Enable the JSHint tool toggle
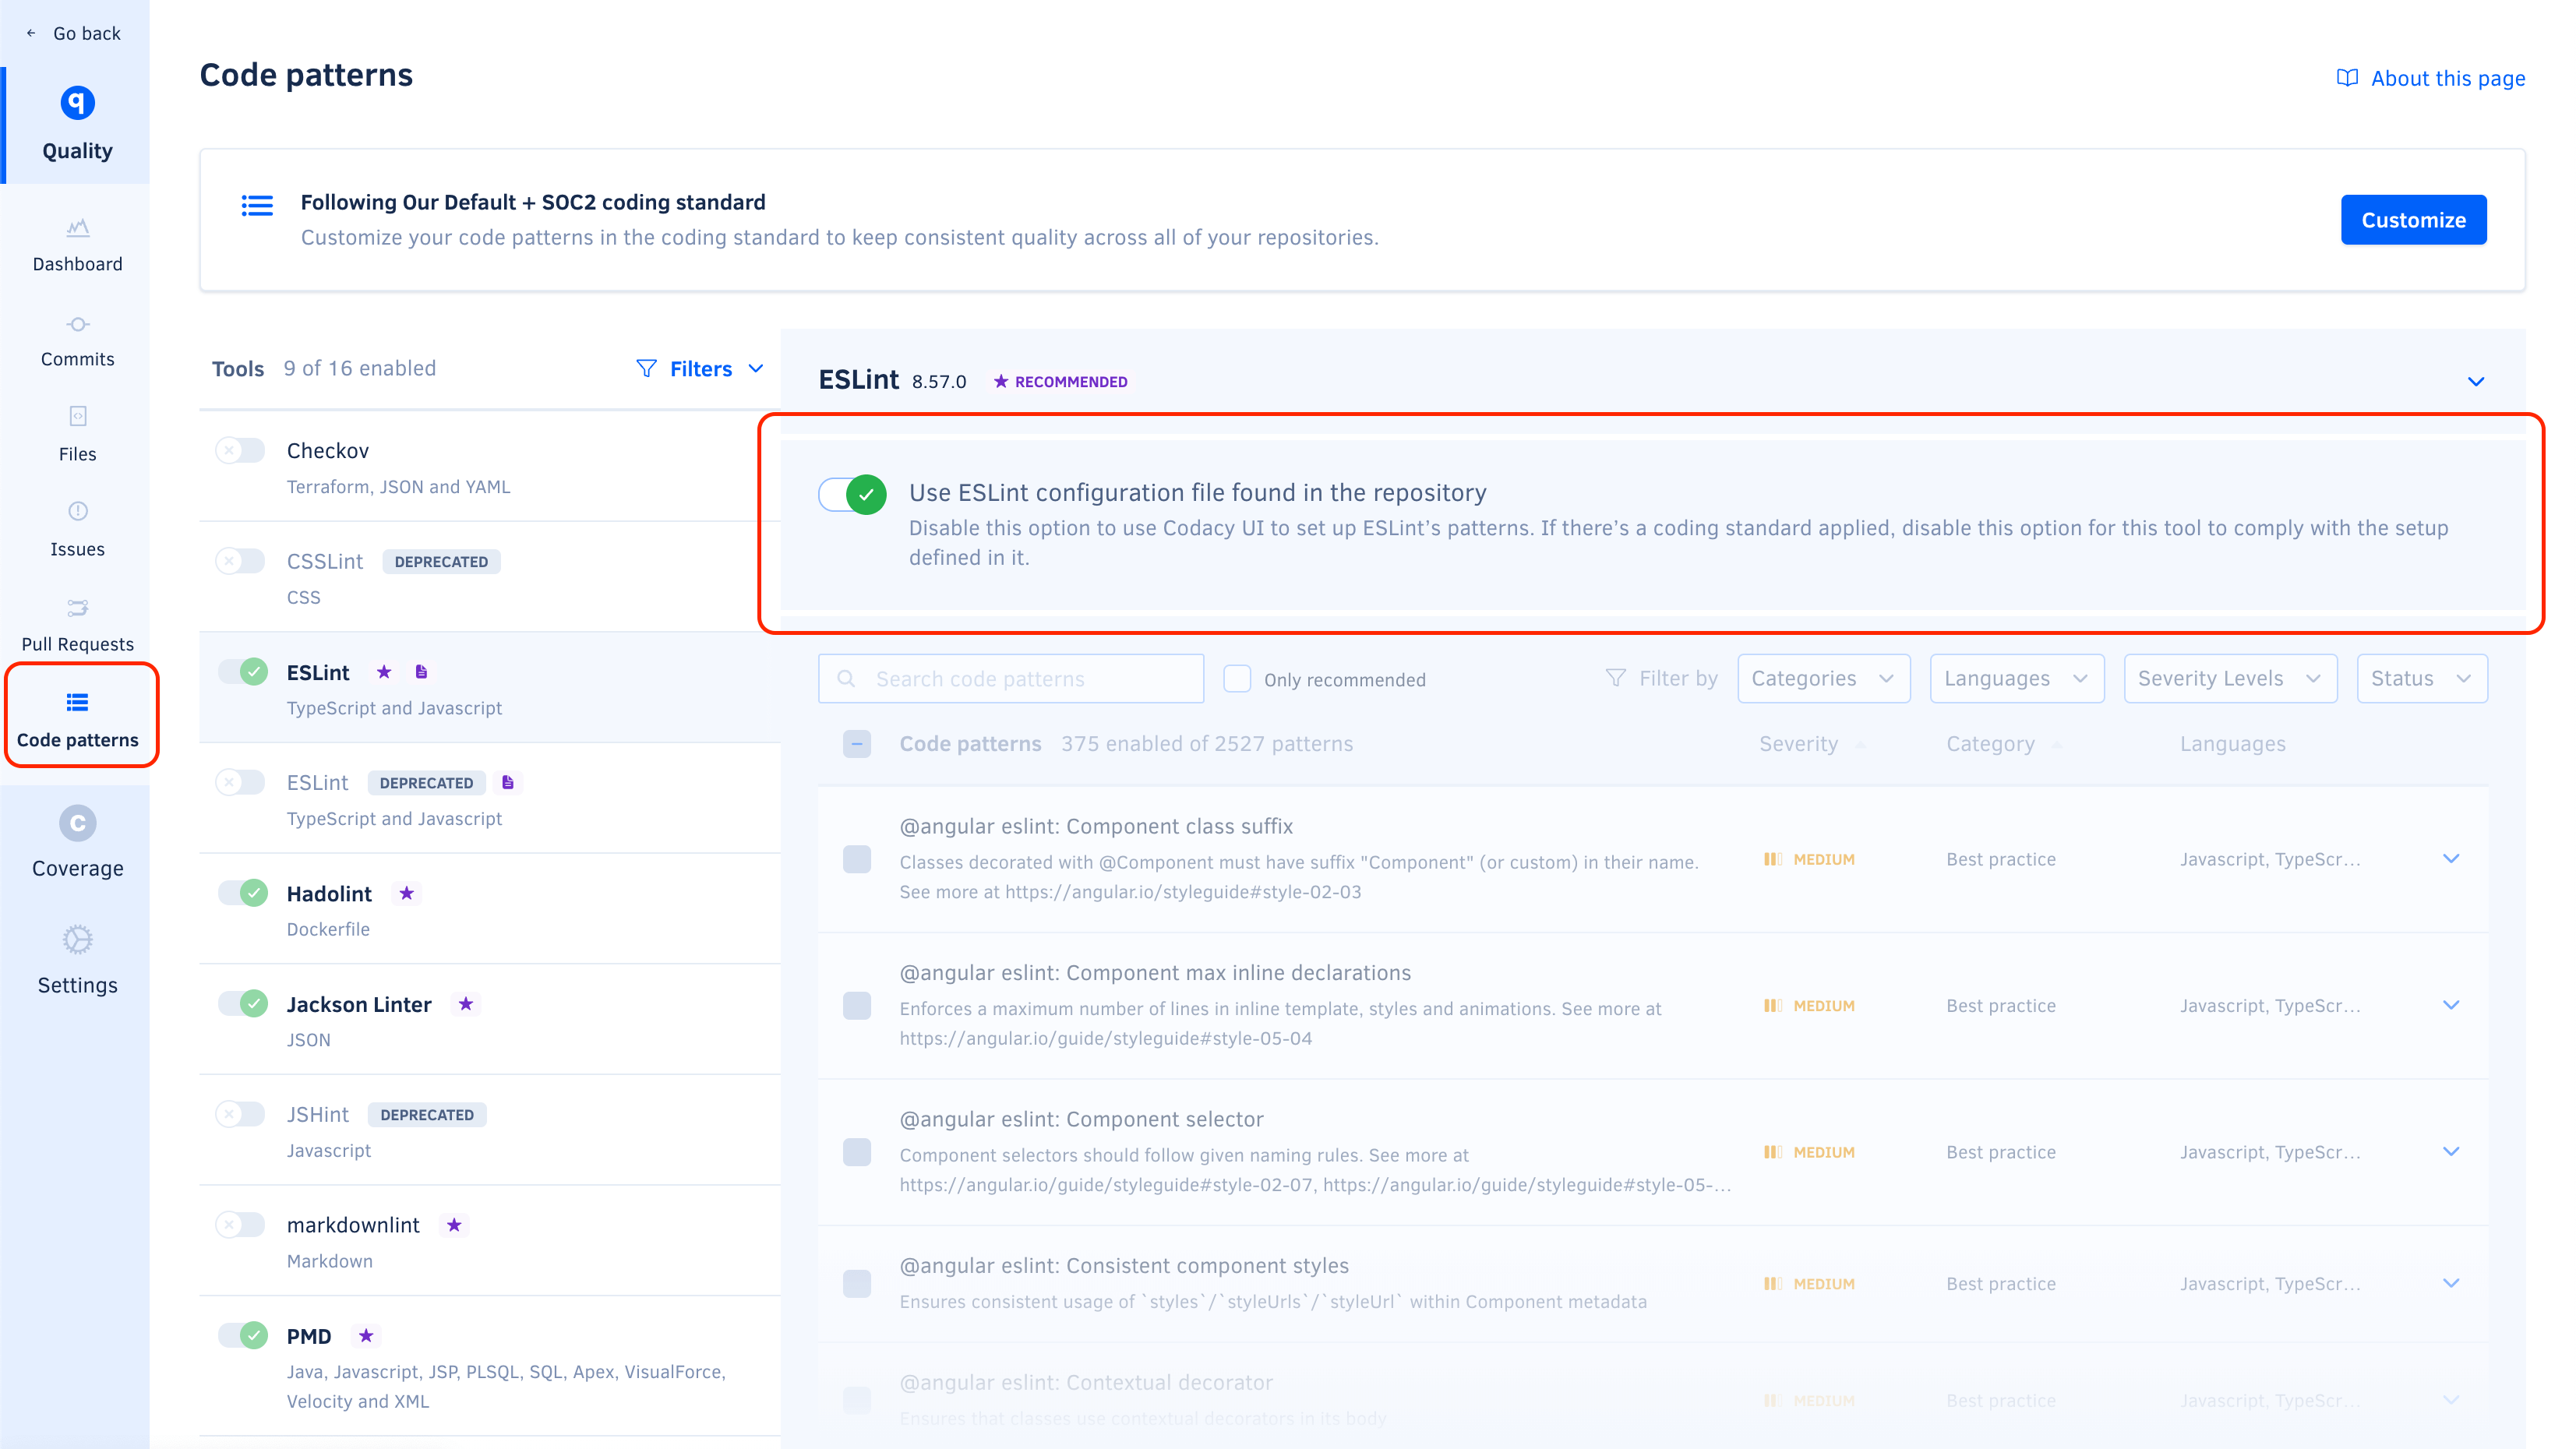 [241, 1114]
